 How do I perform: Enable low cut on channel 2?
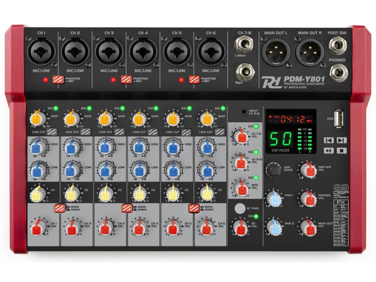click(86, 132)
